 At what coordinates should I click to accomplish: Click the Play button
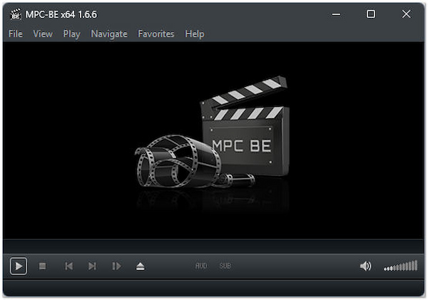tap(19, 266)
